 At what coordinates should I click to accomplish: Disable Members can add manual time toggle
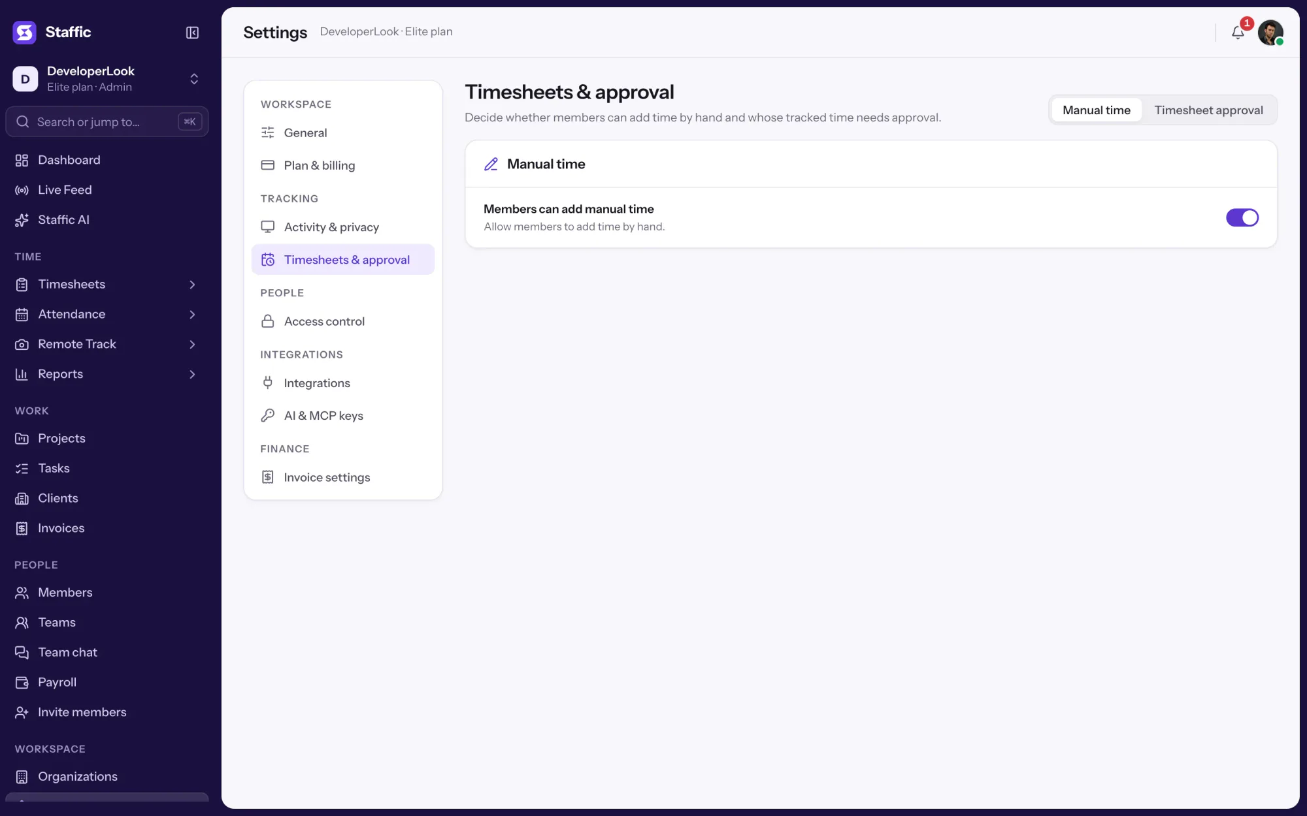(x=1242, y=217)
